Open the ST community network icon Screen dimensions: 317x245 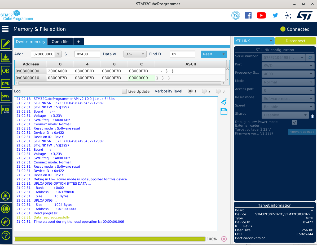pyautogui.click(x=288, y=16)
